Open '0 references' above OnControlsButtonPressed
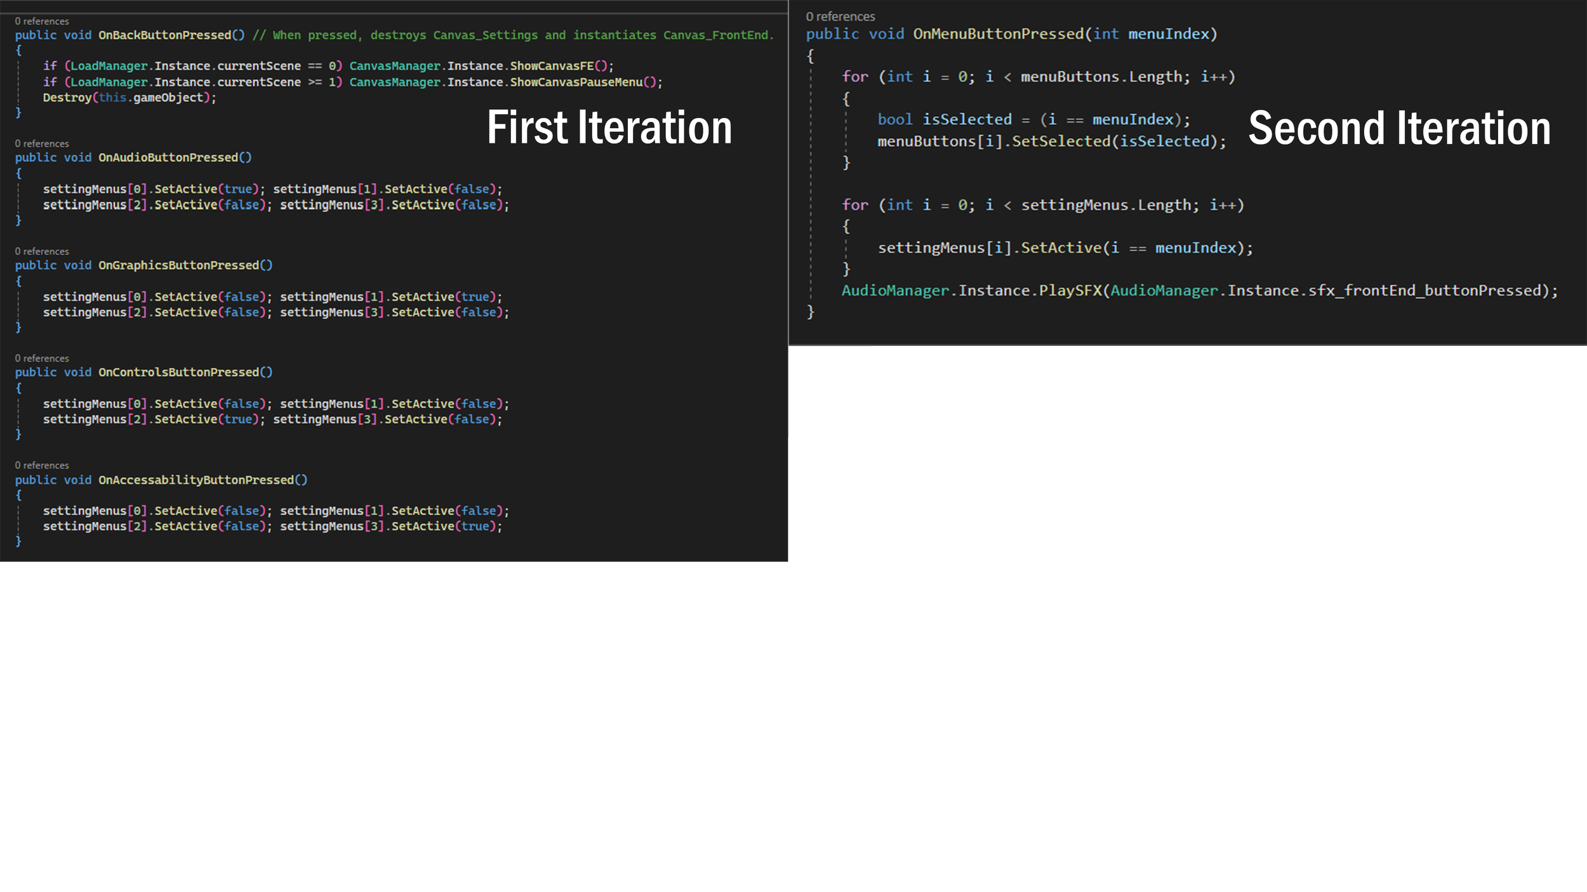Screen dimensions: 1587x892 42,358
